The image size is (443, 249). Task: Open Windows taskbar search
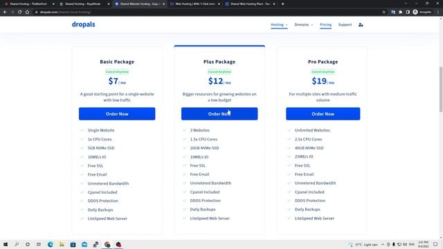(17, 244)
